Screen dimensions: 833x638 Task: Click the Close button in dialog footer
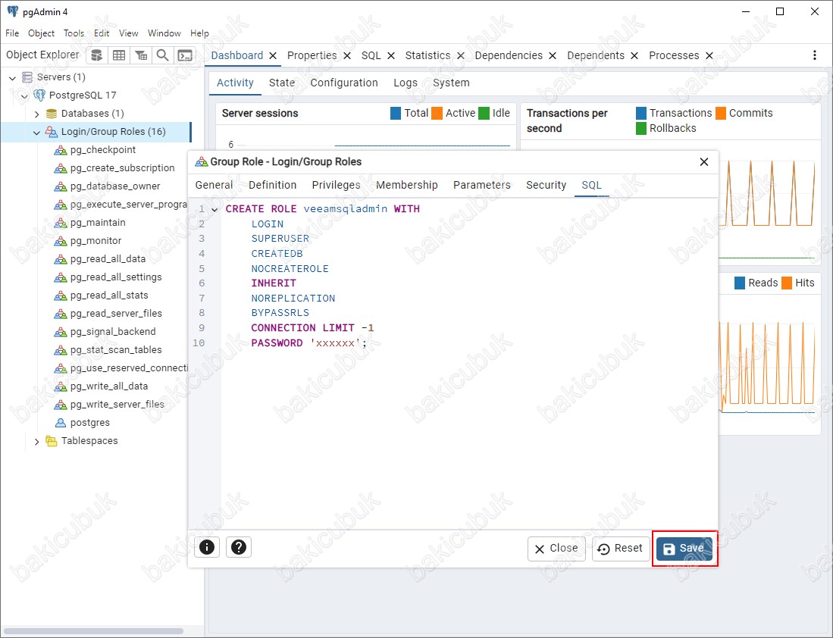tap(556, 549)
